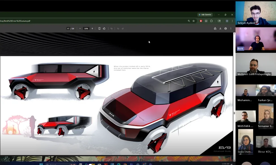Click the page number field showing 41
The width and height of the screenshot is (276, 165).
[68, 28]
